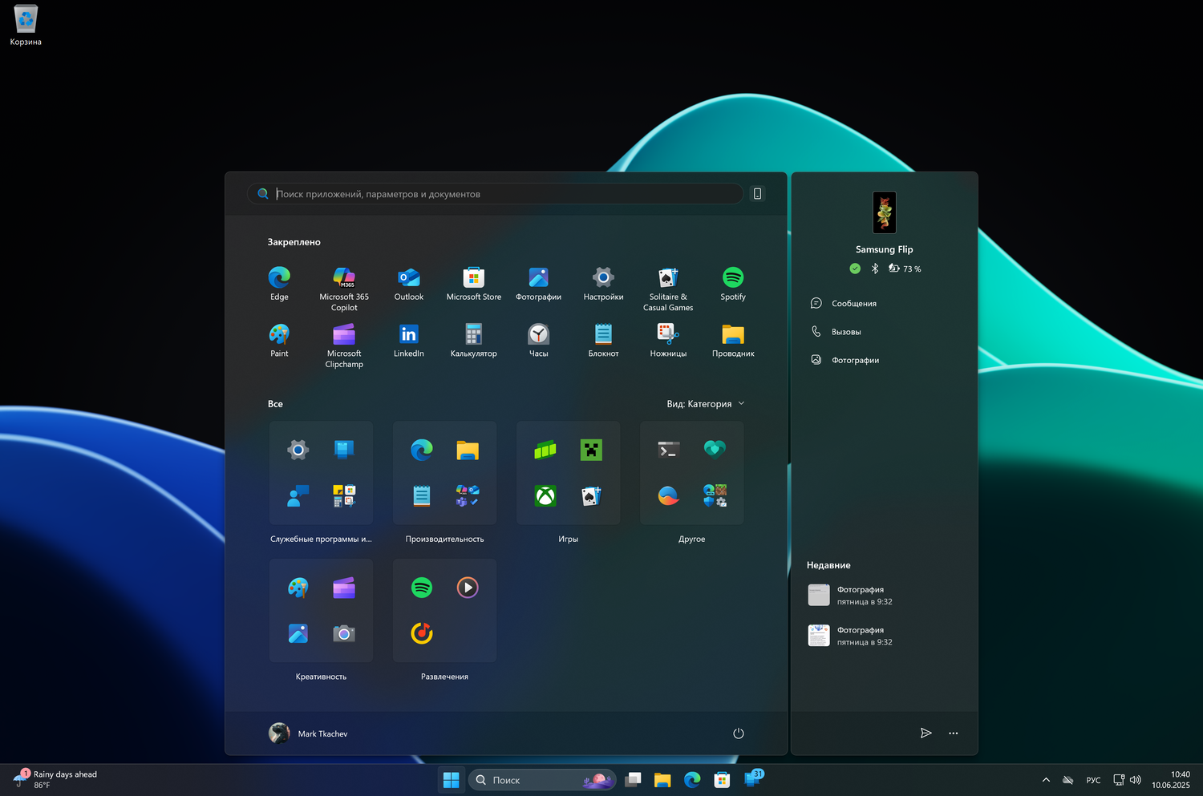Open Notepad icon in Производительность category
The image size is (1203, 796).
422,496
